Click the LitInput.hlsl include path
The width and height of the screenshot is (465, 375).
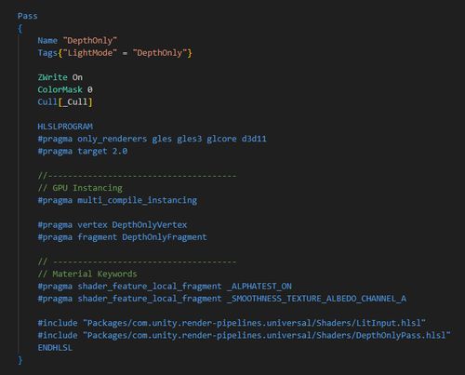tap(254, 323)
